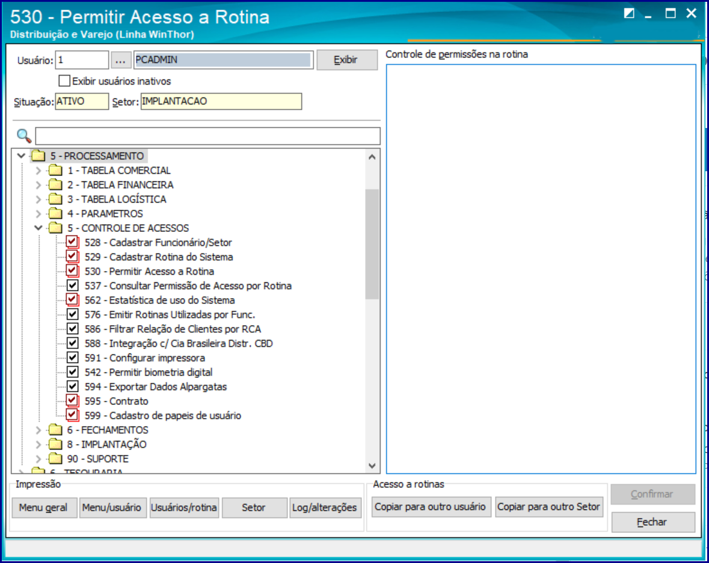Select 595 - Contrato text row
This screenshot has width=709, height=563.
pos(116,401)
